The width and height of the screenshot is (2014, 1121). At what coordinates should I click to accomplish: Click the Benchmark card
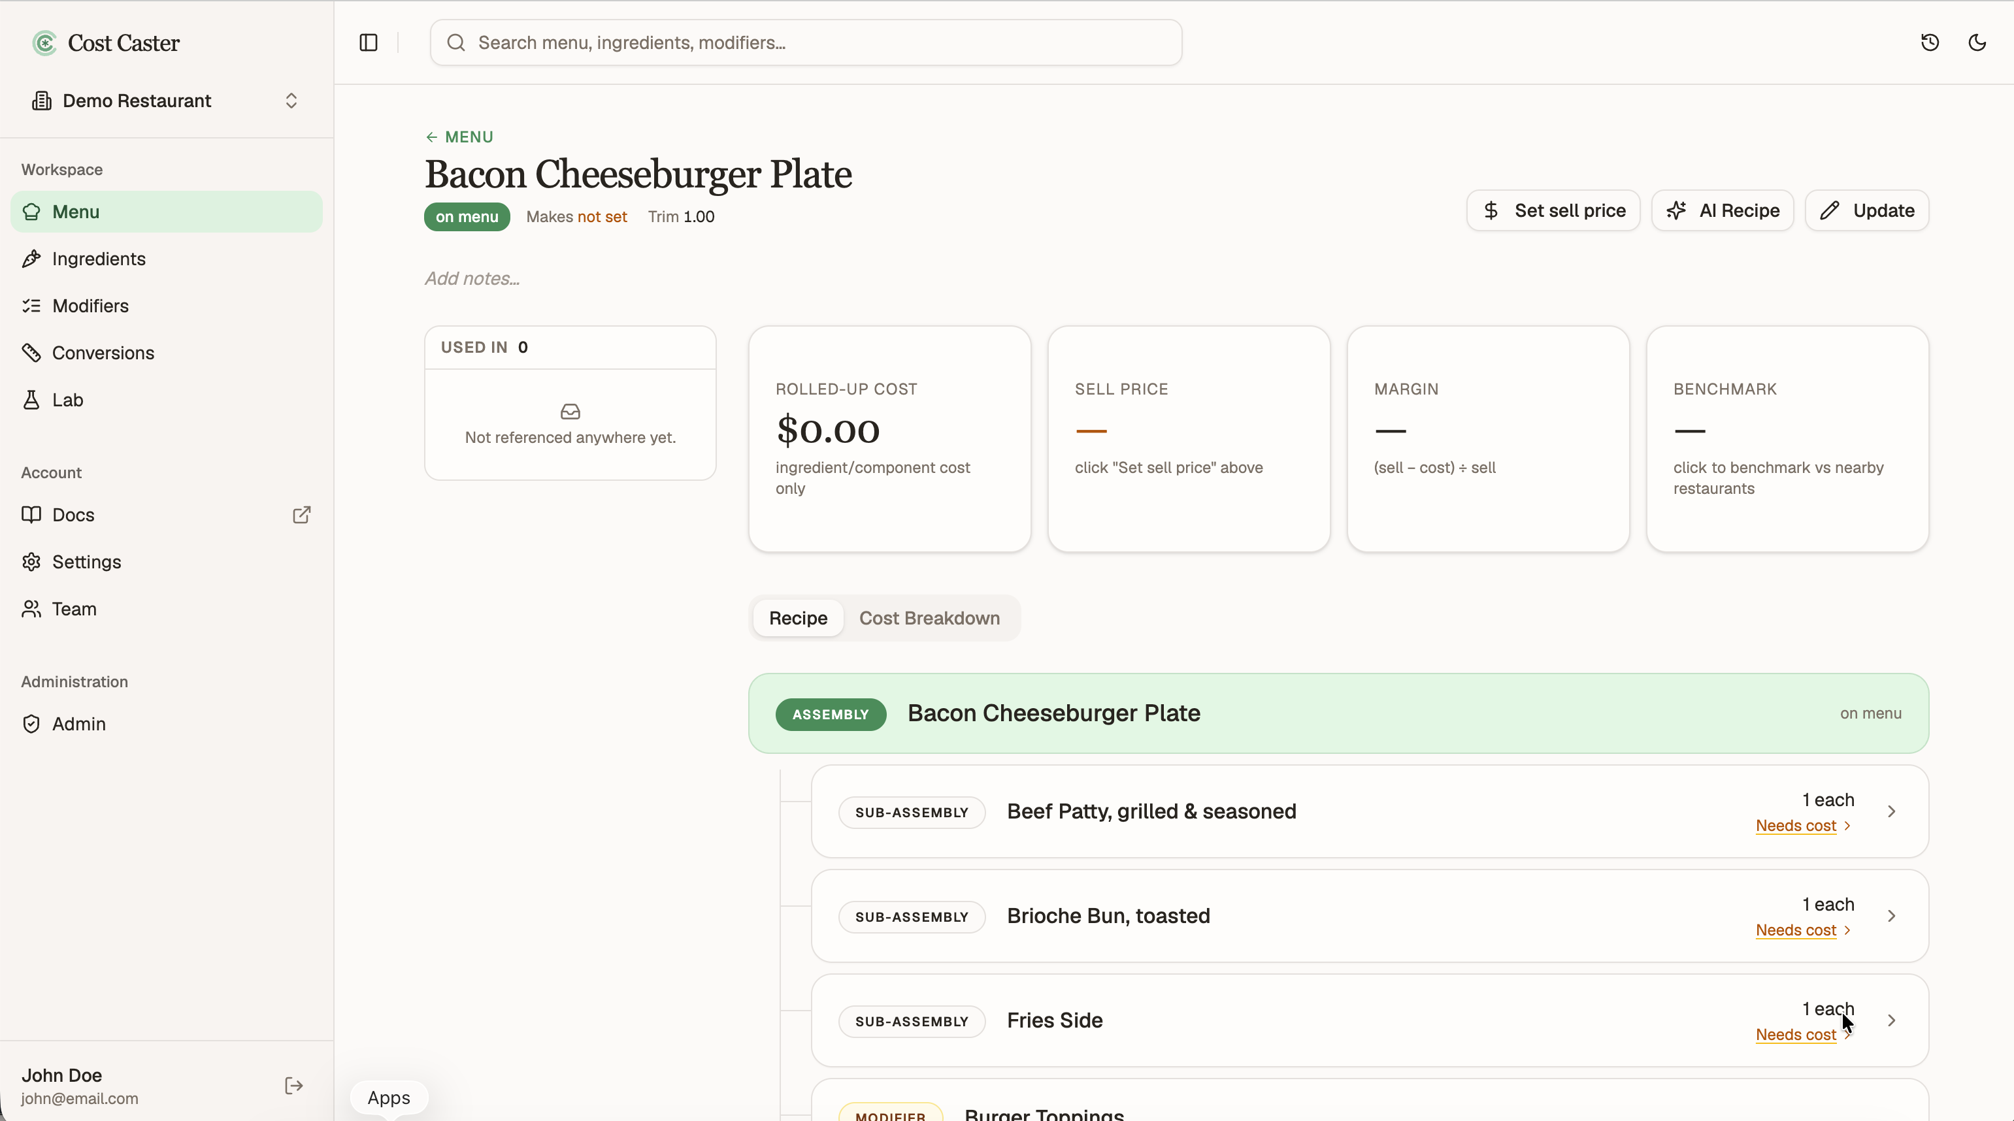[1787, 440]
